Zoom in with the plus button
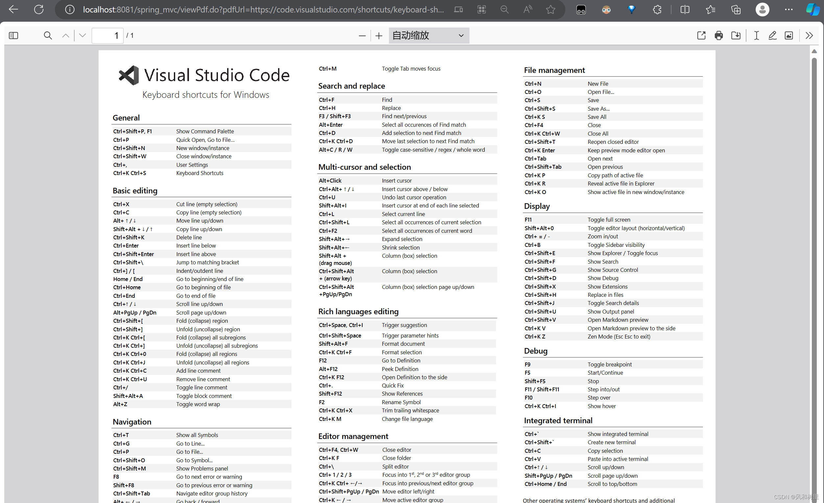The image size is (824, 503). pyautogui.click(x=379, y=36)
